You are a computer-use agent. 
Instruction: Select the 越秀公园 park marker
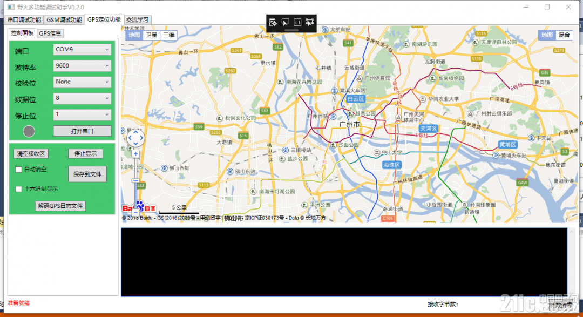(350, 113)
